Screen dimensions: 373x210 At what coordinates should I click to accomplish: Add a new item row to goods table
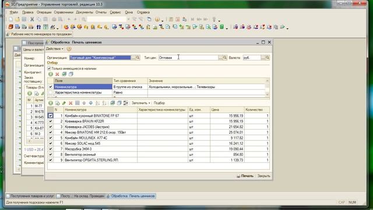51,103
